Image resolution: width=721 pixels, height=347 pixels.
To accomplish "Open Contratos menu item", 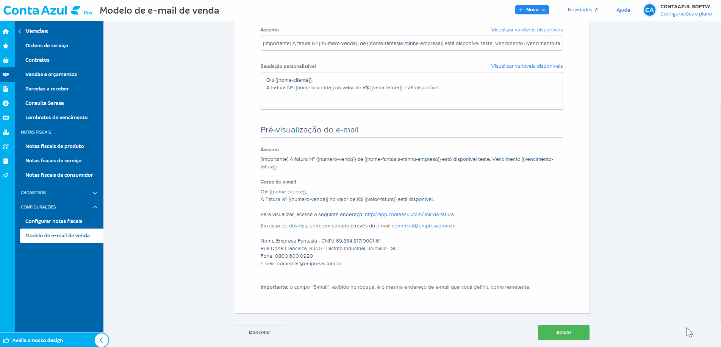I will [38, 60].
